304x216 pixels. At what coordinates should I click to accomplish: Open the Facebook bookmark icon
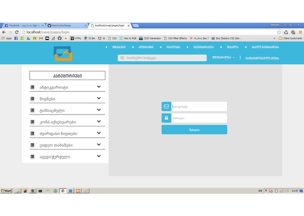coord(16,38)
